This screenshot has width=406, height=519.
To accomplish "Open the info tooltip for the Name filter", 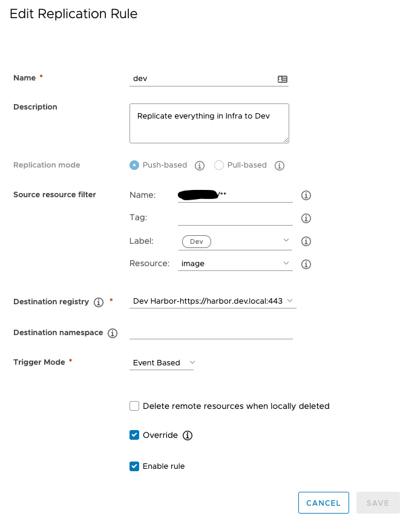I will 306,195.
